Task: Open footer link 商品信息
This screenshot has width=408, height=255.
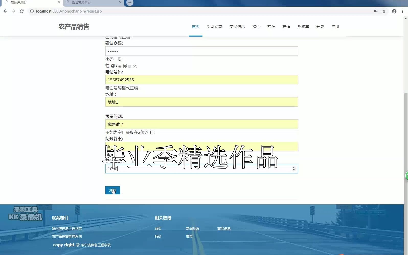Action: click(224, 229)
